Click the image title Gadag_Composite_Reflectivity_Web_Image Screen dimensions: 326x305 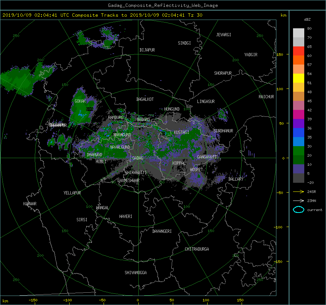(163, 5)
